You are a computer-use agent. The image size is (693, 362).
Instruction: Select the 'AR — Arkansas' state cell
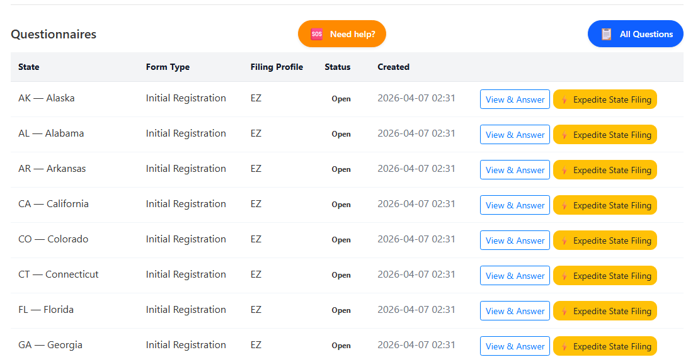click(52, 169)
